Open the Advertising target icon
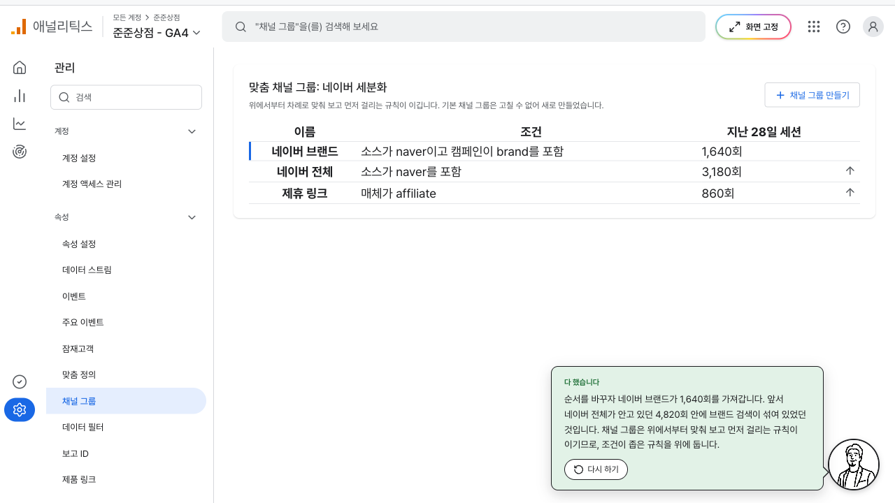The height and width of the screenshot is (503, 895). tap(20, 152)
